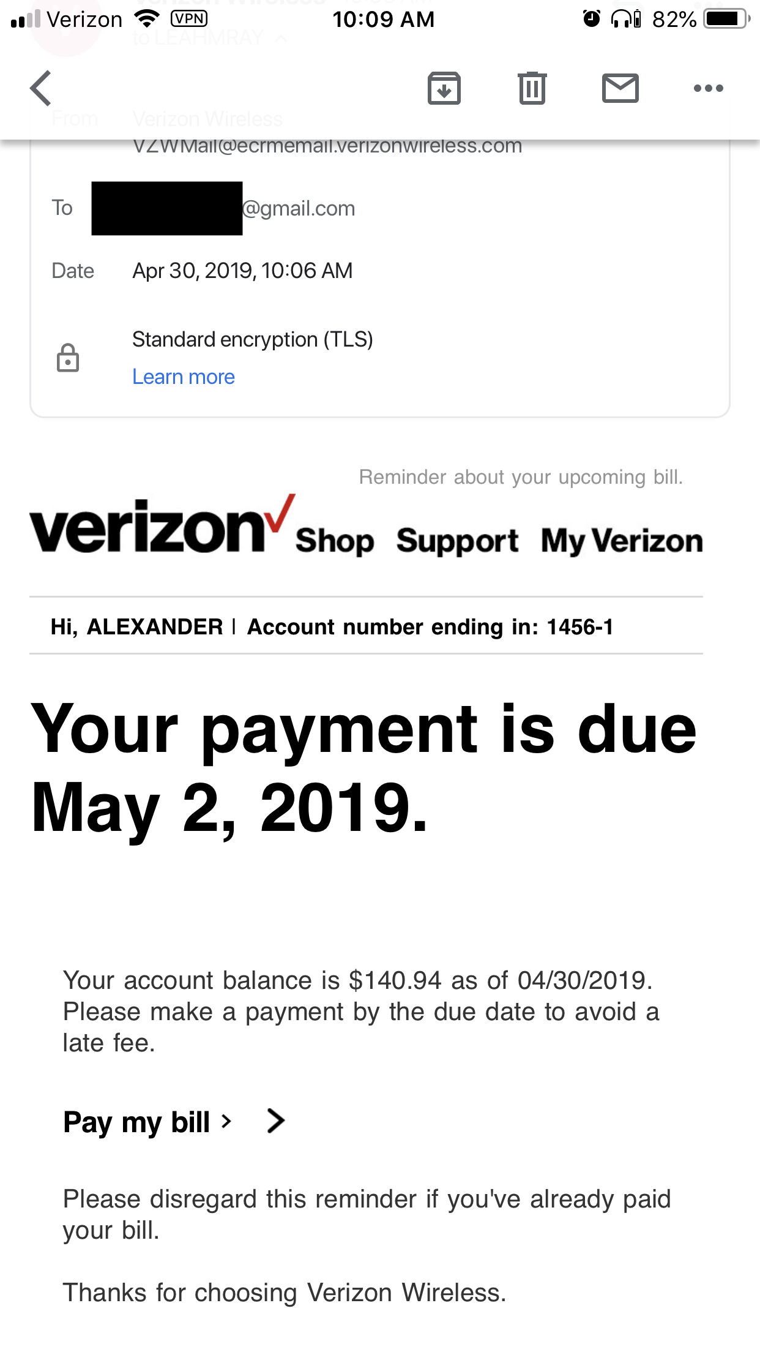
Task: Open the Shop menu
Action: pyautogui.click(x=334, y=540)
